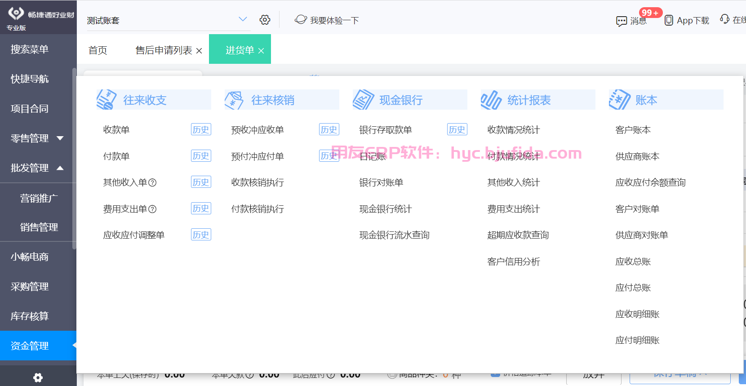The width and height of the screenshot is (746, 386).
Task: Click the 现金银行 category icon
Action: (363, 99)
